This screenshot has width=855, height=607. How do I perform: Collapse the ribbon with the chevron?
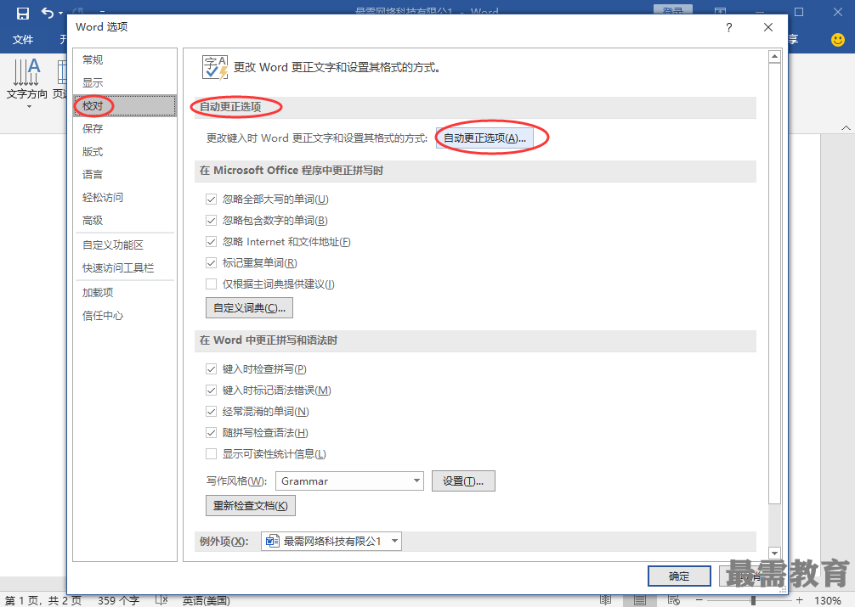[846, 127]
